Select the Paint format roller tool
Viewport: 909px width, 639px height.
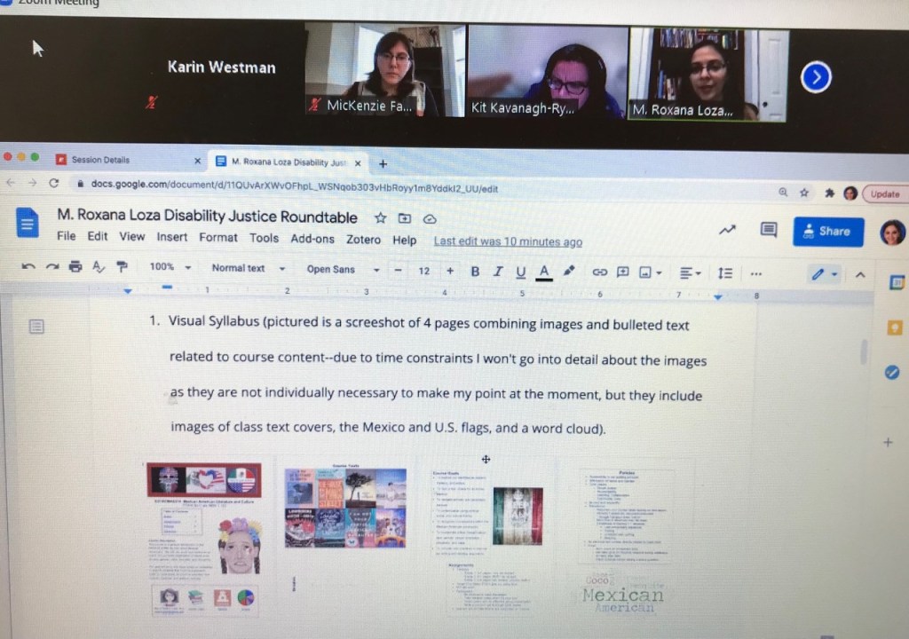point(122,267)
